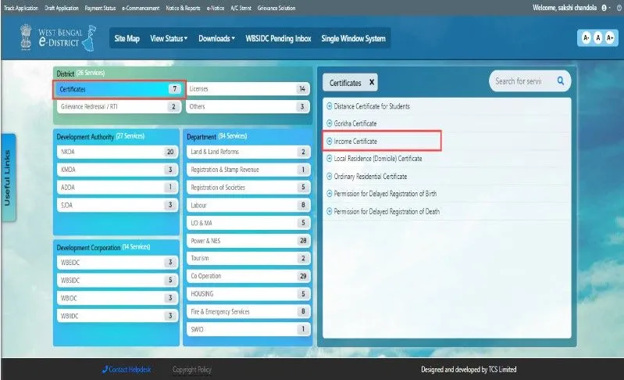Screen dimensions: 624x380
Task: Click the West Bengal e-District logo
Action: (x=59, y=38)
